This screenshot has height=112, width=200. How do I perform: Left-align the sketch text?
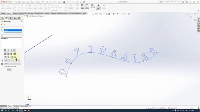click(x=5, y=54)
